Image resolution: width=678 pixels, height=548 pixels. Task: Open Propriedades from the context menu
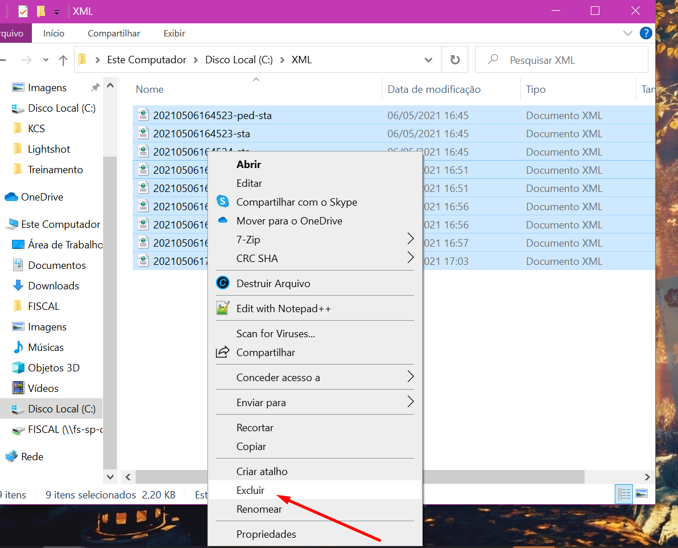tap(267, 534)
